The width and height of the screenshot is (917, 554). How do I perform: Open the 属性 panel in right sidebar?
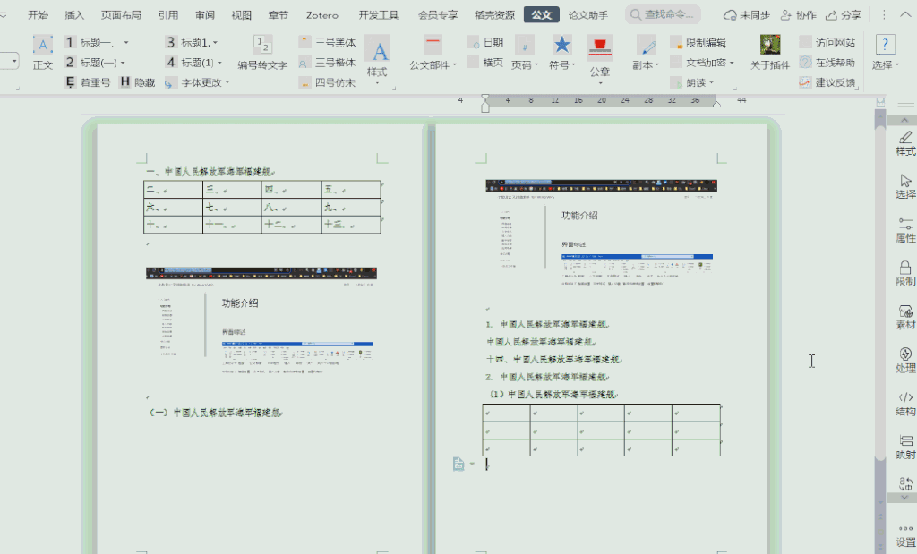coord(905,230)
